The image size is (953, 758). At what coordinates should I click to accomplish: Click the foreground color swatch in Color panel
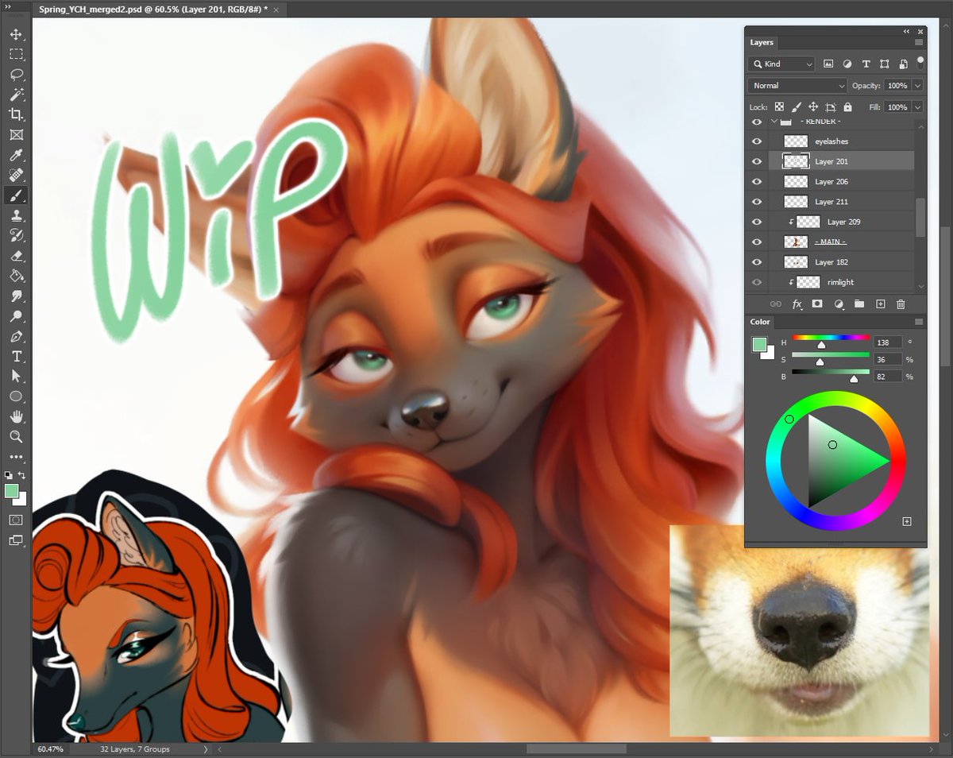pos(760,344)
